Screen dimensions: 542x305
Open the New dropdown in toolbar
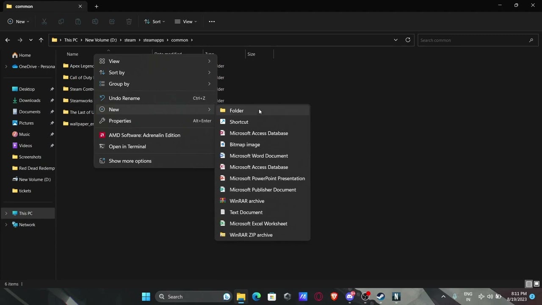[x=19, y=22]
